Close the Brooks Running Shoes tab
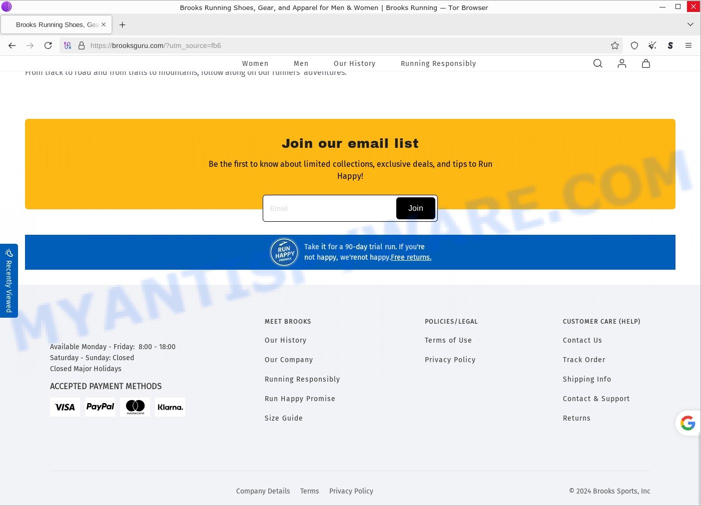This screenshot has height=506, width=701. coord(104,24)
